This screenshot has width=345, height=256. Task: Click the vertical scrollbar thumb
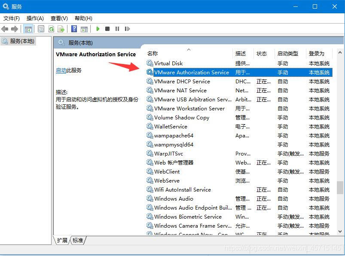click(x=340, y=188)
